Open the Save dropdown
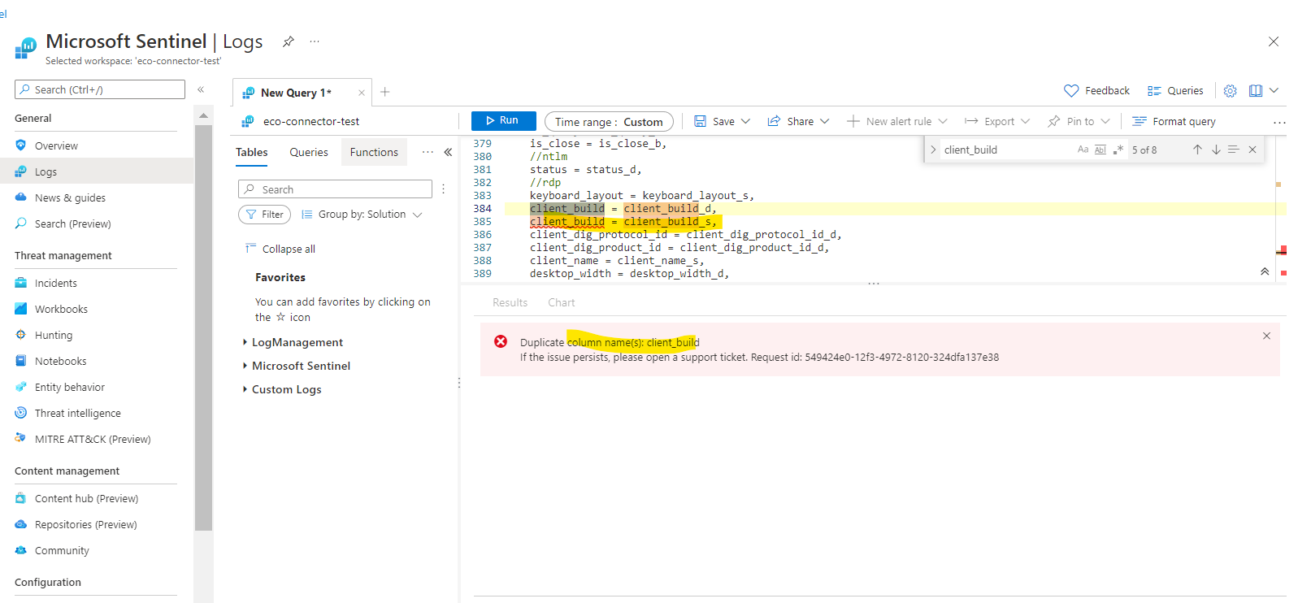The image size is (1298, 603). 722,121
